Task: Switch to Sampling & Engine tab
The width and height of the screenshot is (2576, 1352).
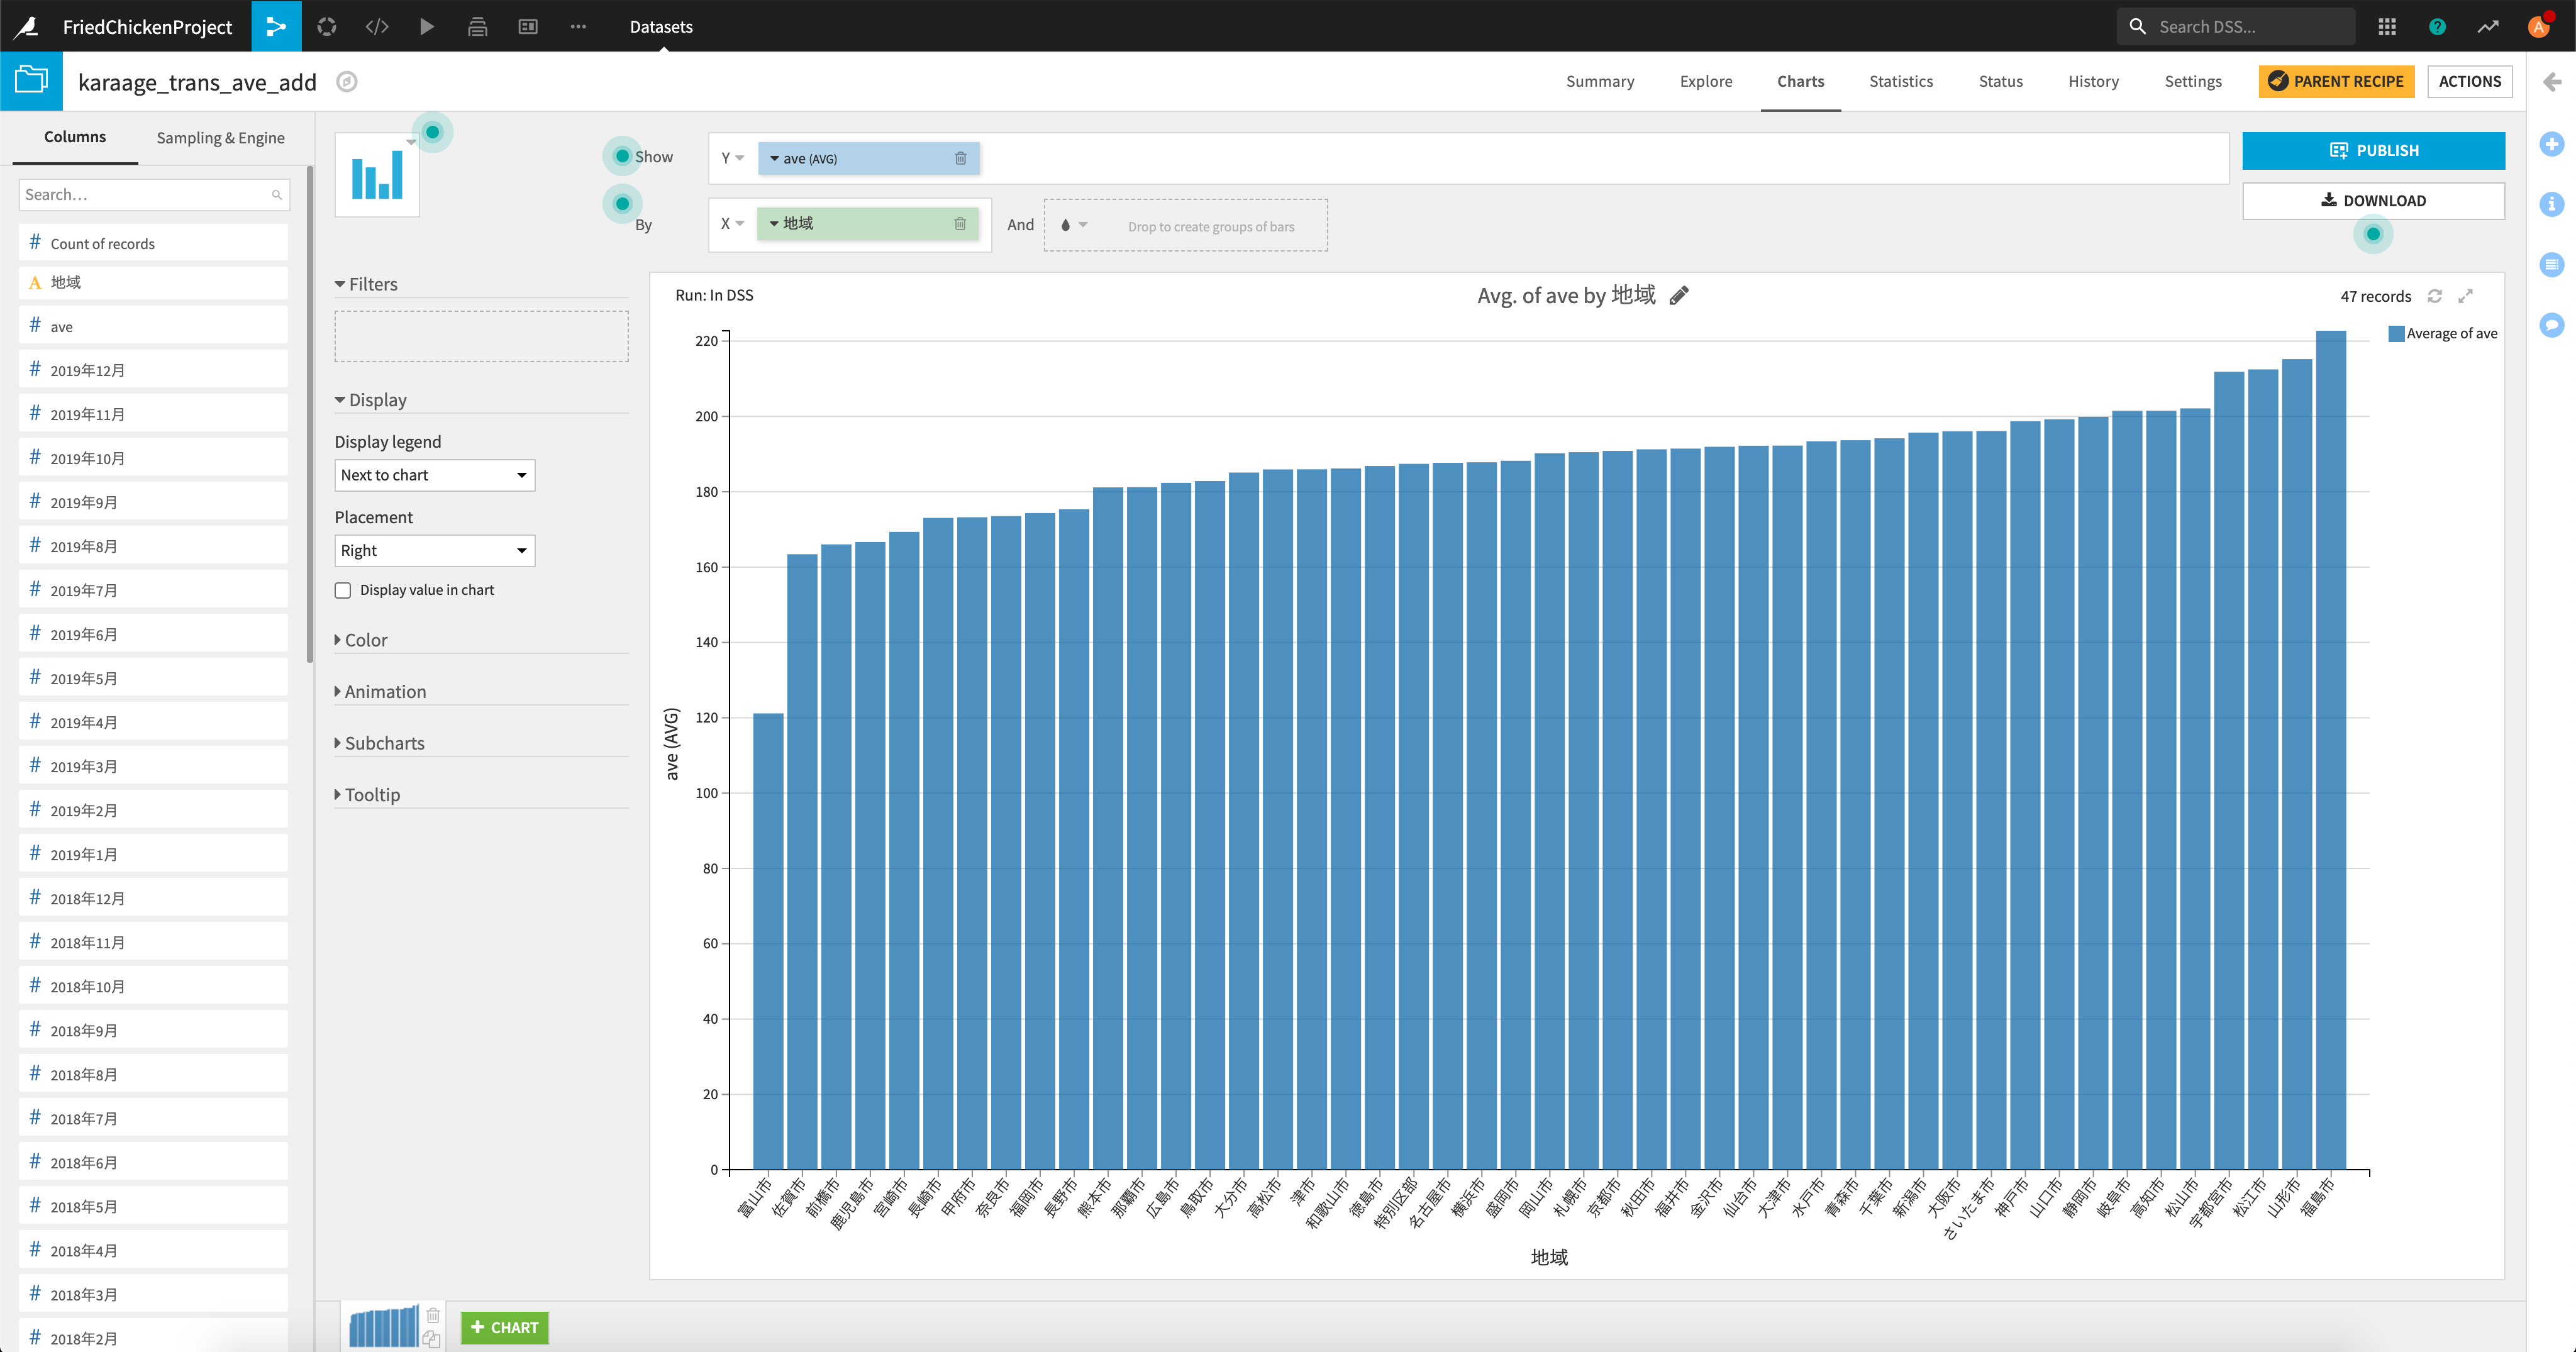Action: click(220, 137)
